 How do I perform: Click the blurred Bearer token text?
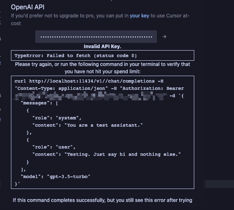(x=91, y=96)
